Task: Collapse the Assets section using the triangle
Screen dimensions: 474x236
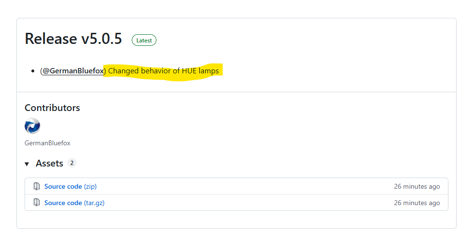Action: coord(27,164)
